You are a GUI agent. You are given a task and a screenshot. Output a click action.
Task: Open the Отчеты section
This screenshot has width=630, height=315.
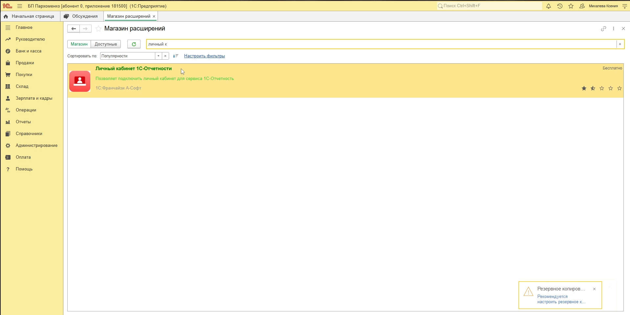coord(32,122)
